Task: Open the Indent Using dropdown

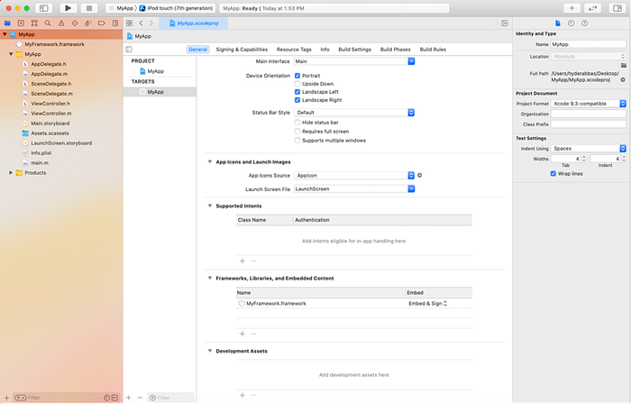Action: point(589,149)
